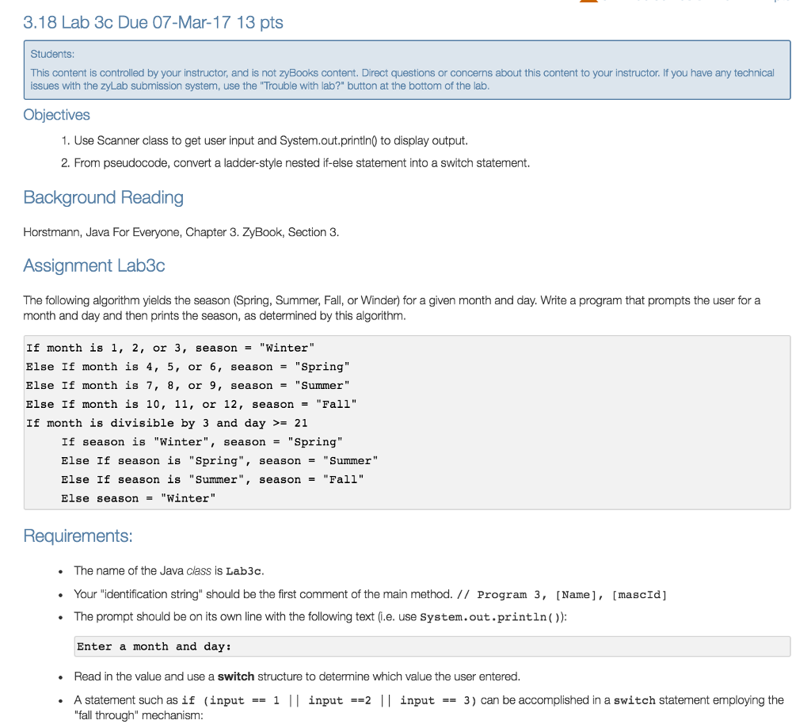Click the 'Background Reading' heading

coord(104,197)
